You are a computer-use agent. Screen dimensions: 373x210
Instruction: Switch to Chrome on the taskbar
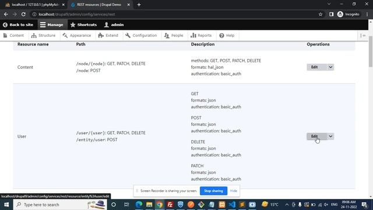click(x=160, y=205)
